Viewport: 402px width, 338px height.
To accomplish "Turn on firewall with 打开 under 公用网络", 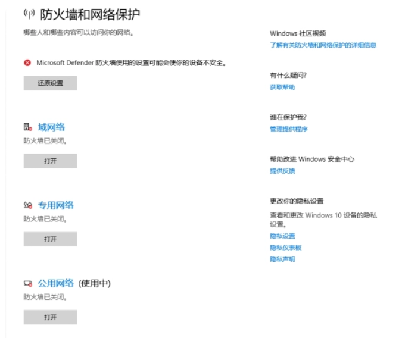I will (x=50, y=317).
